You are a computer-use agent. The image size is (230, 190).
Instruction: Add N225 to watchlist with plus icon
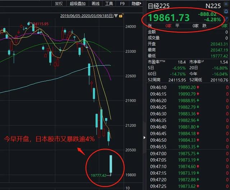click(226, 4)
